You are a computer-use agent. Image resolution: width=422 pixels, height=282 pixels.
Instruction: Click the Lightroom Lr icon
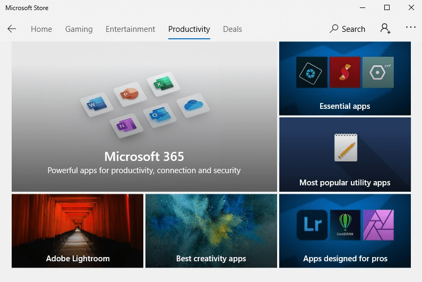[x=312, y=225]
